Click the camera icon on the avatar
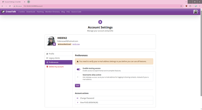 tap(54, 44)
